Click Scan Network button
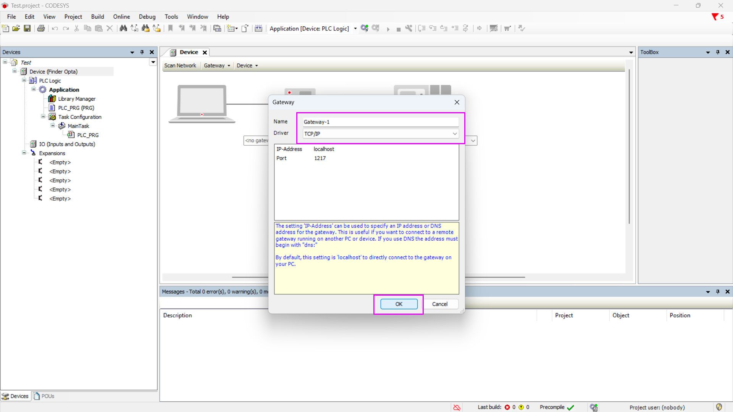The height and width of the screenshot is (412, 733). point(180,66)
